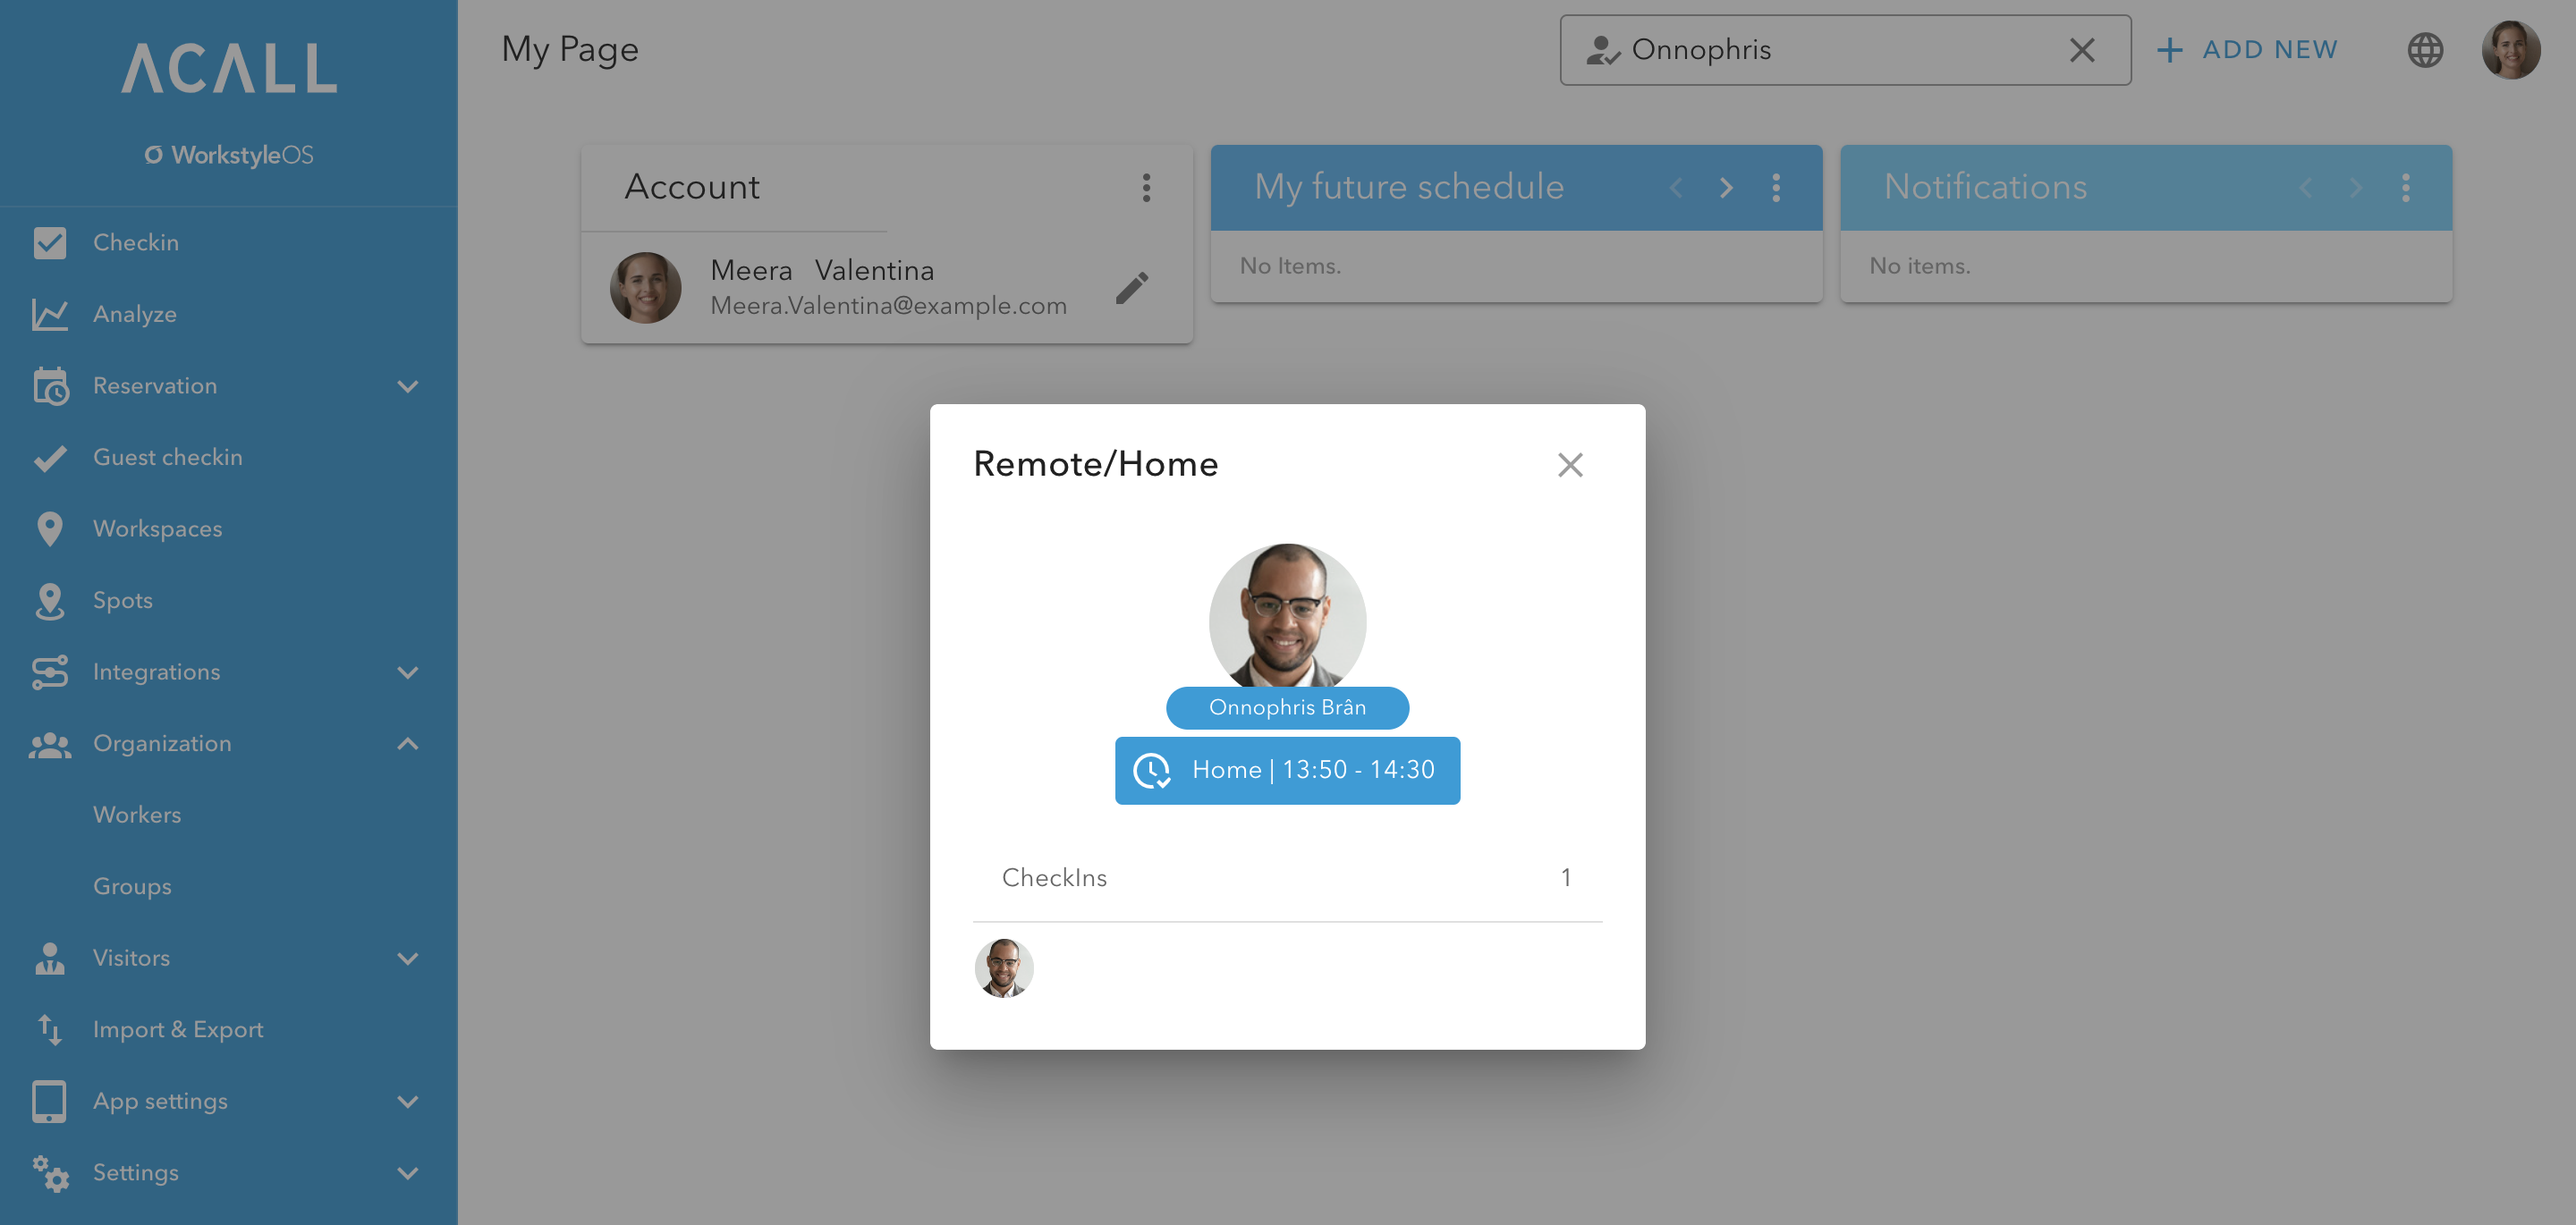Go to previous page in My future schedule

point(1676,187)
